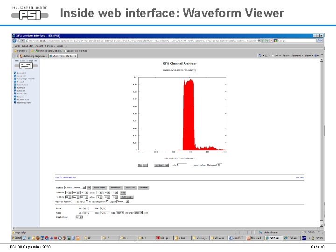Open the Favoriten menu
Image resolution: width=336 pixels, height=252 pixels.
coord(50,46)
